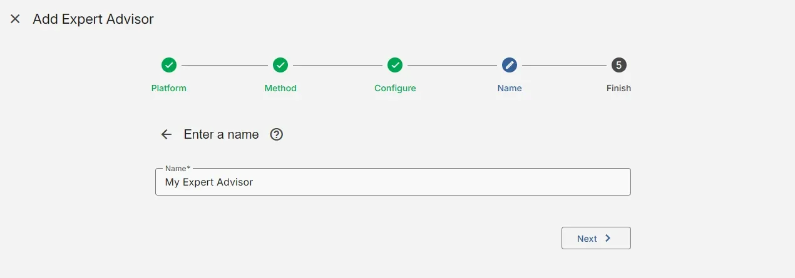
Task: Select the Configure step label
Action: [x=395, y=88]
